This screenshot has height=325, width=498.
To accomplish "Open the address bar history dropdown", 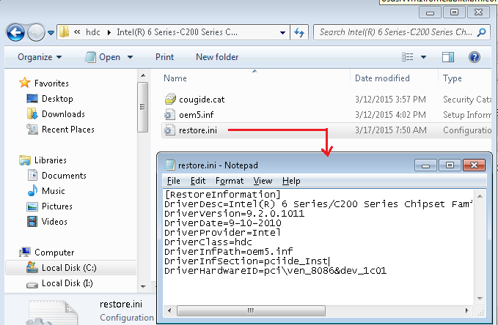I will pos(282,32).
